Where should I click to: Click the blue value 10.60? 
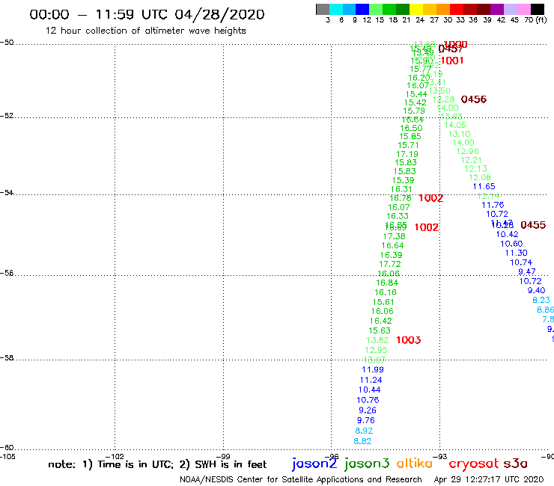coord(511,244)
